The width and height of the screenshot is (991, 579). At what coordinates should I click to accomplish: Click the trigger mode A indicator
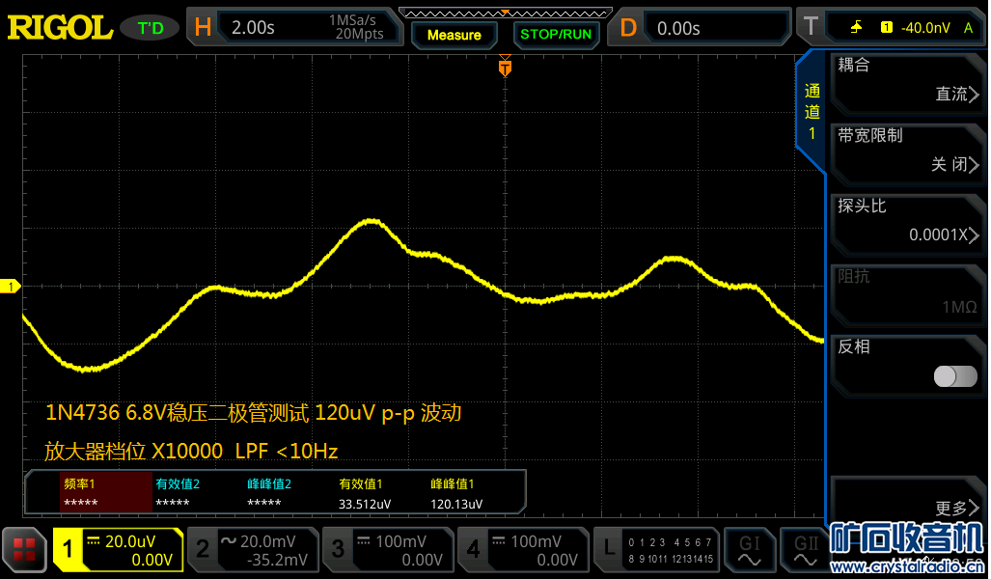pos(968,28)
